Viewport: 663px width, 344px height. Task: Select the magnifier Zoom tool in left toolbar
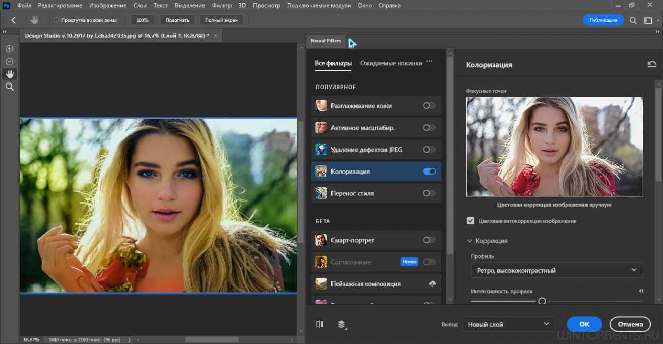[x=9, y=87]
